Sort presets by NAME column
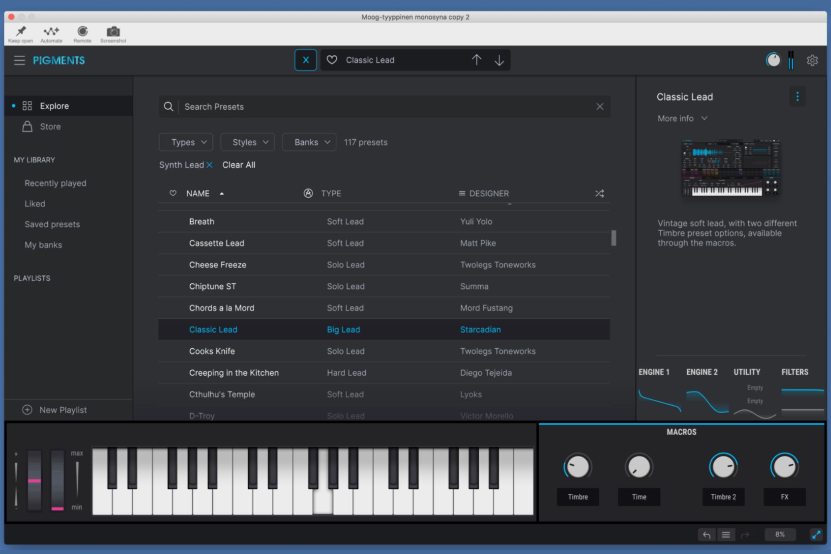Screen dimensions: 831x554 (198, 194)
